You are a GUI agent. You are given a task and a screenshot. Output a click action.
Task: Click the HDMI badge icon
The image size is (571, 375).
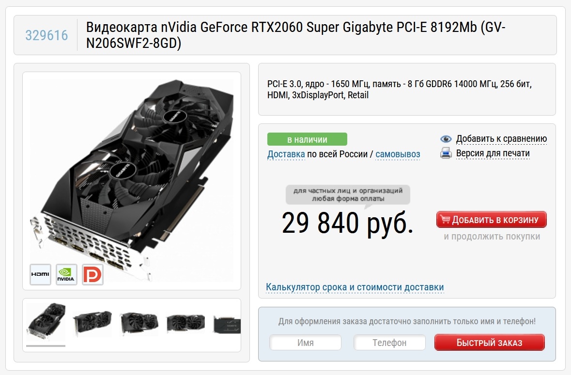coord(40,274)
